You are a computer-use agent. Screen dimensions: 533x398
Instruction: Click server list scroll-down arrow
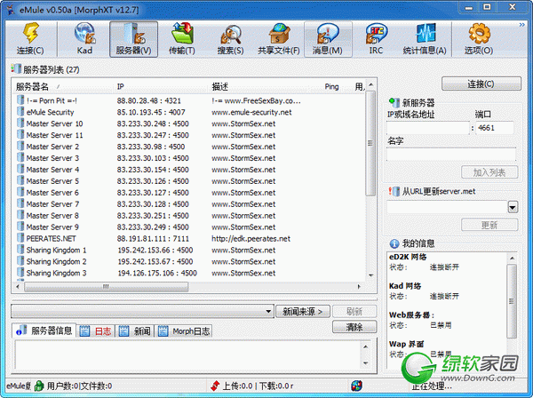pyautogui.click(x=370, y=275)
